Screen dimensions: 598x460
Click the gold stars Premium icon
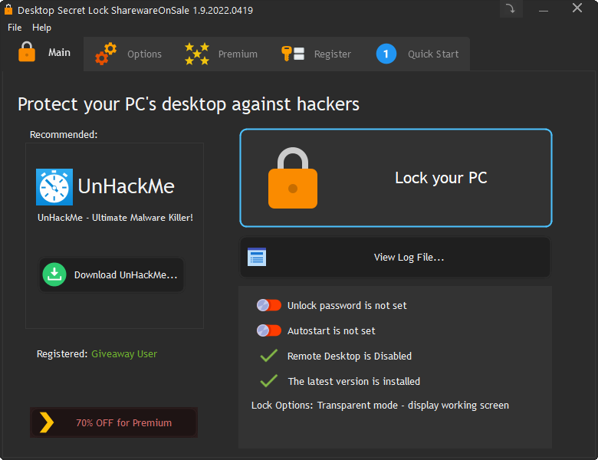coord(197,54)
